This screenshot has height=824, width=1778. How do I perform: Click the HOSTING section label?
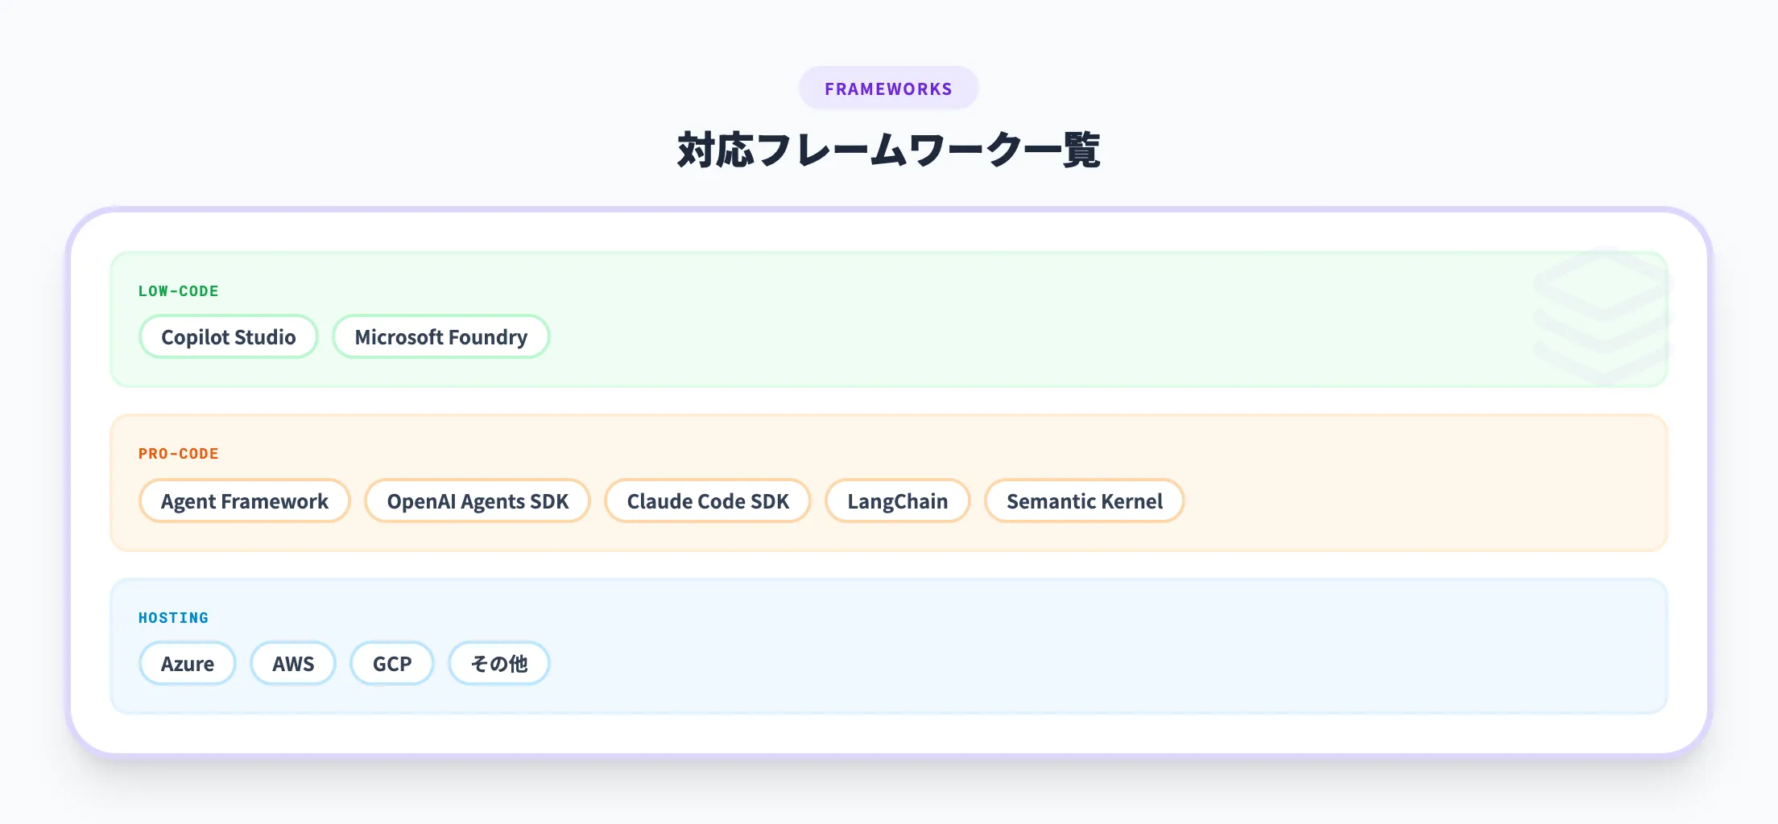point(173,618)
